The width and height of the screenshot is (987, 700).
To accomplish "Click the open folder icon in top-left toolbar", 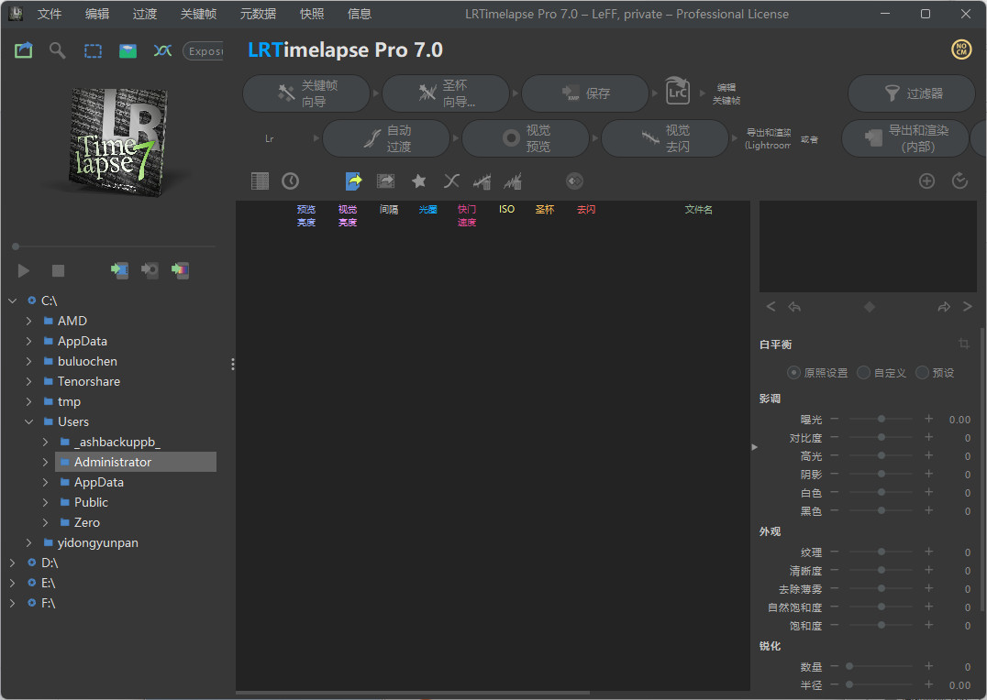I will tap(23, 50).
